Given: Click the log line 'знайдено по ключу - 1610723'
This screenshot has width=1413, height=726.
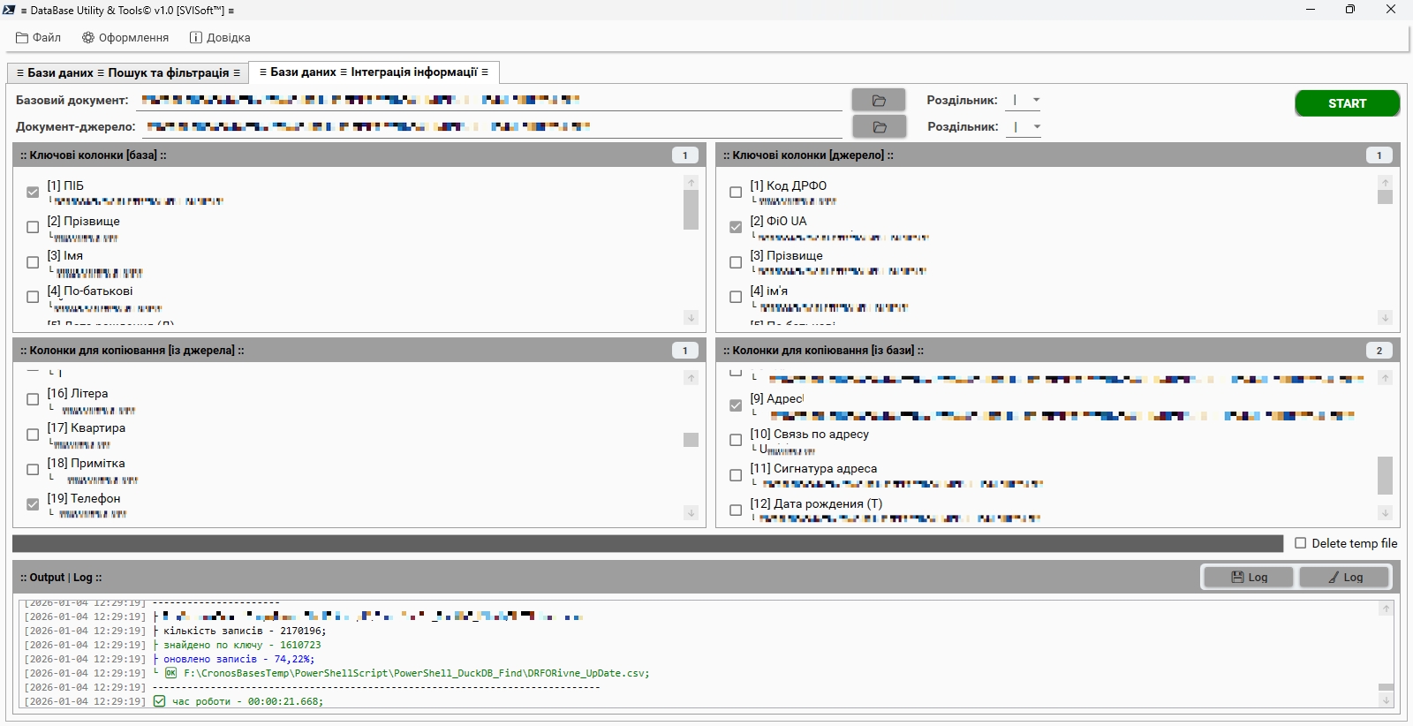Looking at the screenshot, I should point(242,645).
